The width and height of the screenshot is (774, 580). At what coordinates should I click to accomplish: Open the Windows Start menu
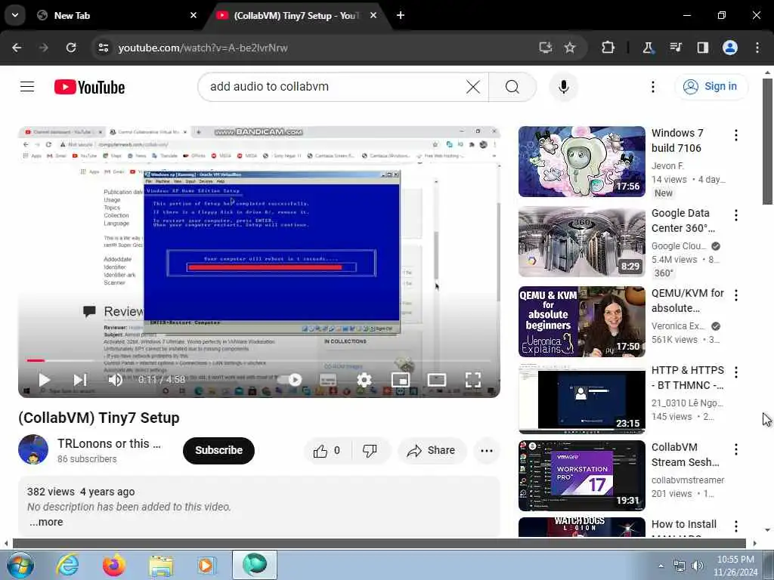[x=20, y=565]
